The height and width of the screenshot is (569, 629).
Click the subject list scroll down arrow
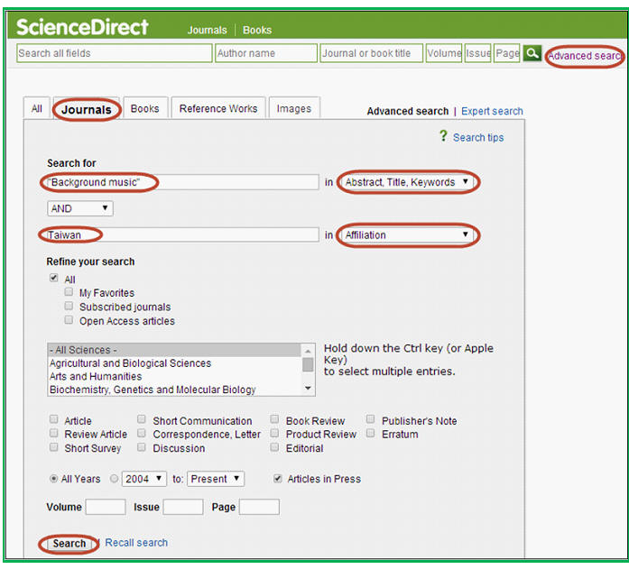308,389
